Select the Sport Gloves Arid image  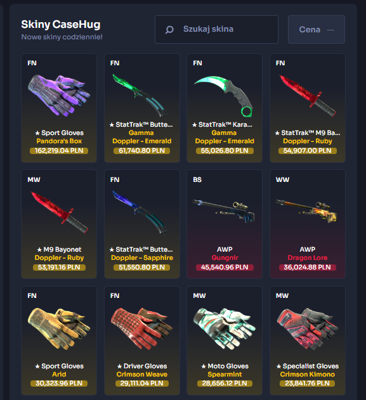coord(59,328)
